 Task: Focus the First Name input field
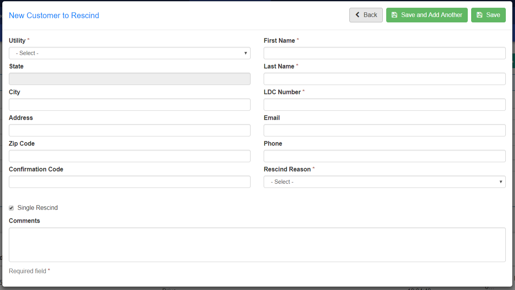384,53
